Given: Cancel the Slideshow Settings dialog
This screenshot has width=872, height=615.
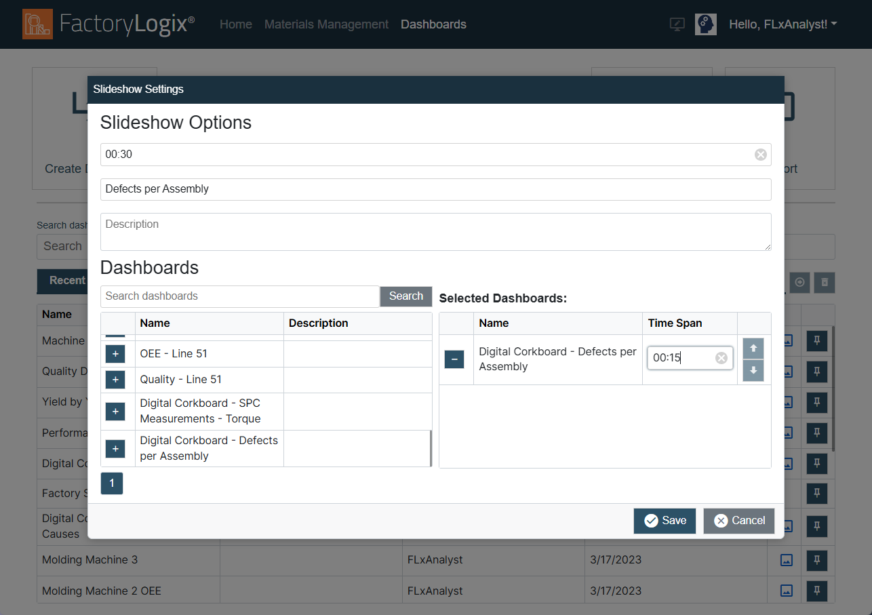Looking at the screenshot, I should click(739, 521).
